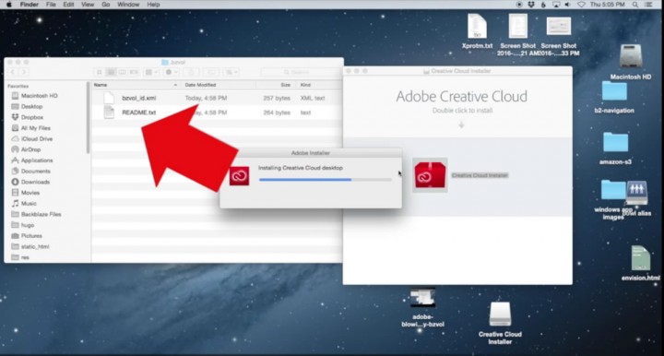The width and height of the screenshot is (664, 356).
Task: Open Notification Center list icon
Action: click(x=648, y=5)
